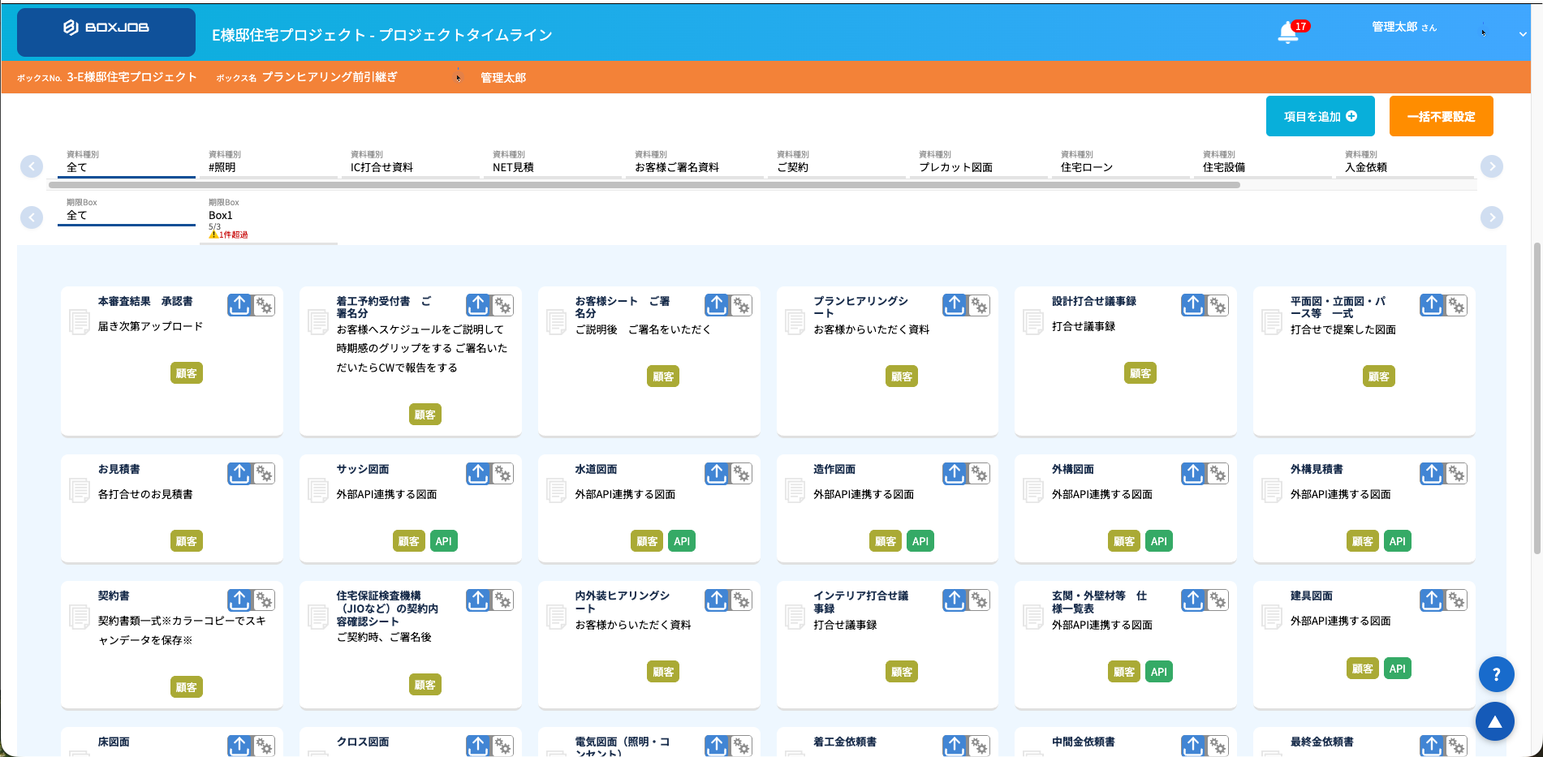Upload file to お見積書 card
The image size is (1543, 757).
pos(239,473)
